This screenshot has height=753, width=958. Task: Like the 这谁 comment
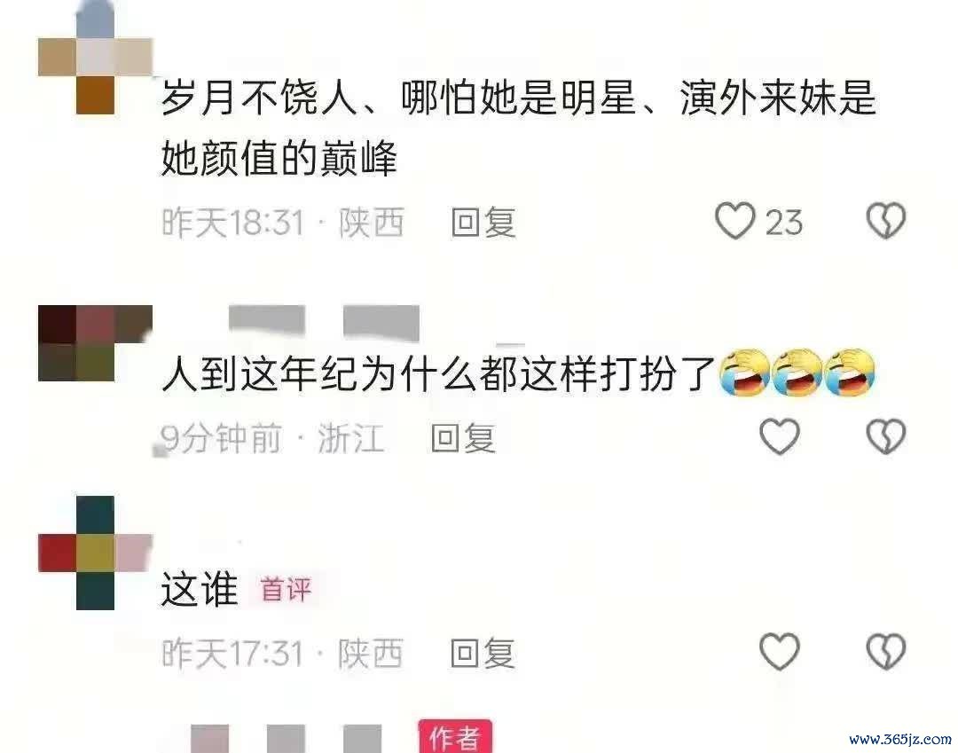780,652
